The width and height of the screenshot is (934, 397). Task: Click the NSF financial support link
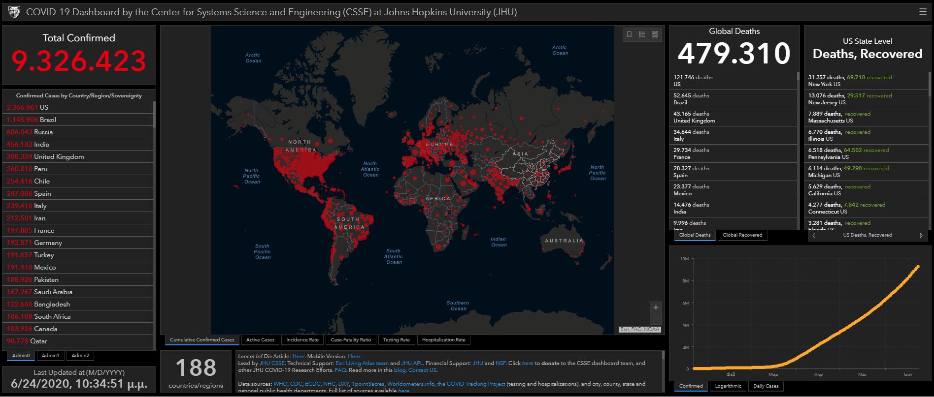[500, 363]
